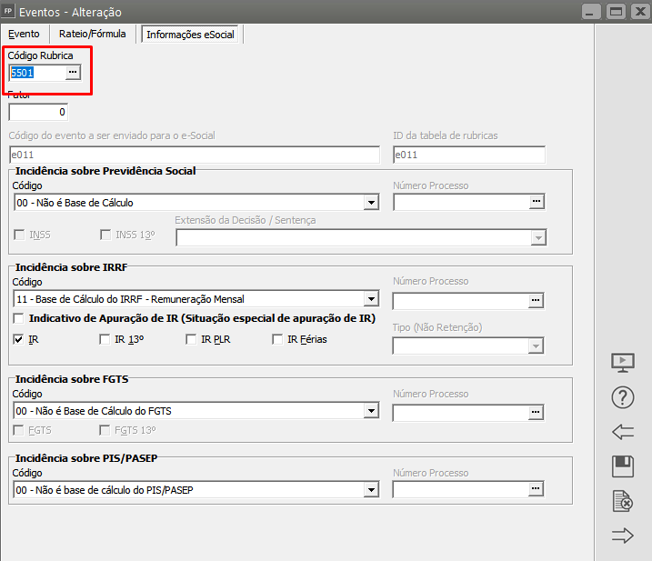652x561 pixels.
Task: Expand IRRF Código dropdown
Action: pyautogui.click(x=371, y=298)
